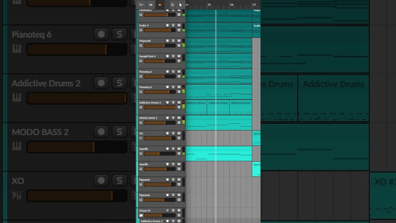Screen dimensions: 396x223
Task: Click the SampleTank 4 track's keyboard instrument icon
Action: pyautogui.click(x=141, y=61)
